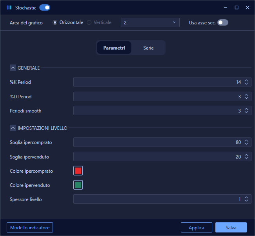Click the Stochastic indicator icon in title bar

[x=9, y=7]
